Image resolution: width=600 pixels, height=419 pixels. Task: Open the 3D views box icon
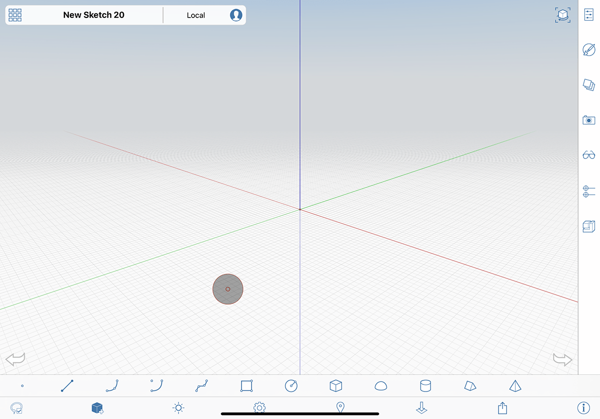pyautogui.click(x=589, y=226)
